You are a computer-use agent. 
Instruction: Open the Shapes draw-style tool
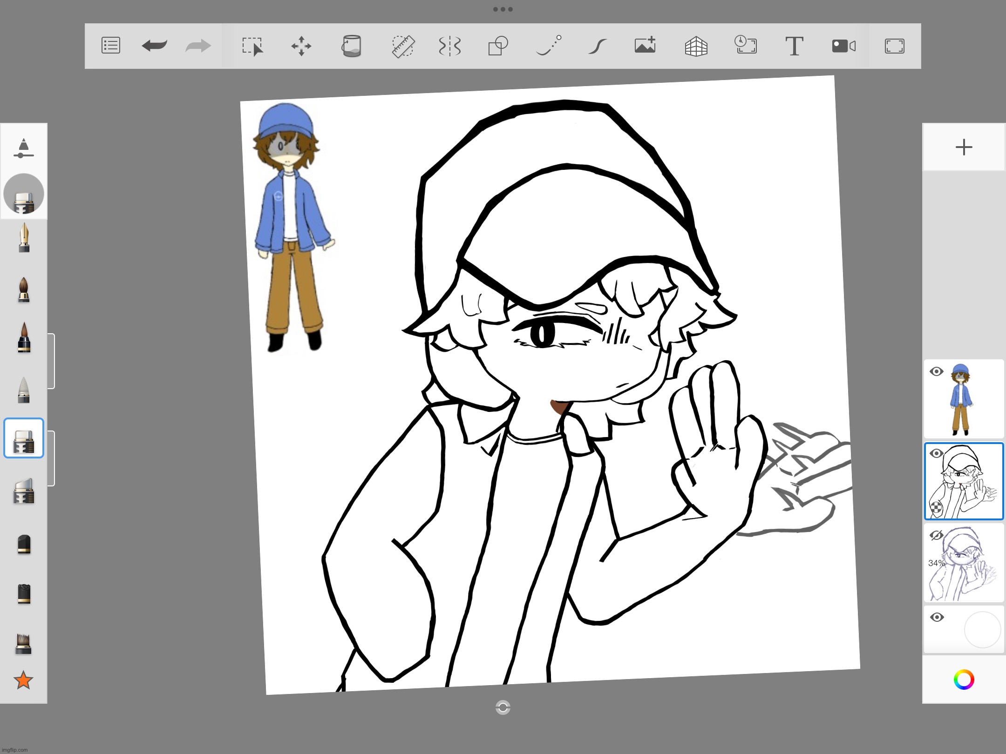coord(498,46)
